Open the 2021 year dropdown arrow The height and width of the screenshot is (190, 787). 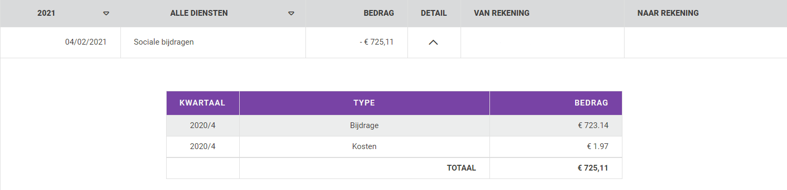(106, 13)
